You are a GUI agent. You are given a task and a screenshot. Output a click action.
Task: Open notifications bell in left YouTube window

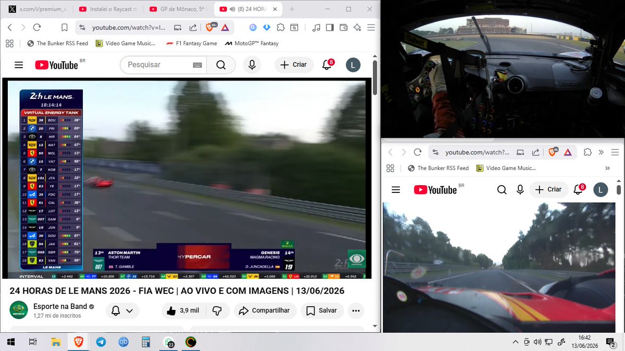coord(327,65)
